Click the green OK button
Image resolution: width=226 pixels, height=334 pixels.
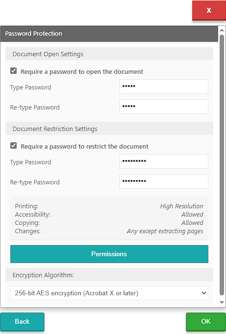tap(206, 322)
